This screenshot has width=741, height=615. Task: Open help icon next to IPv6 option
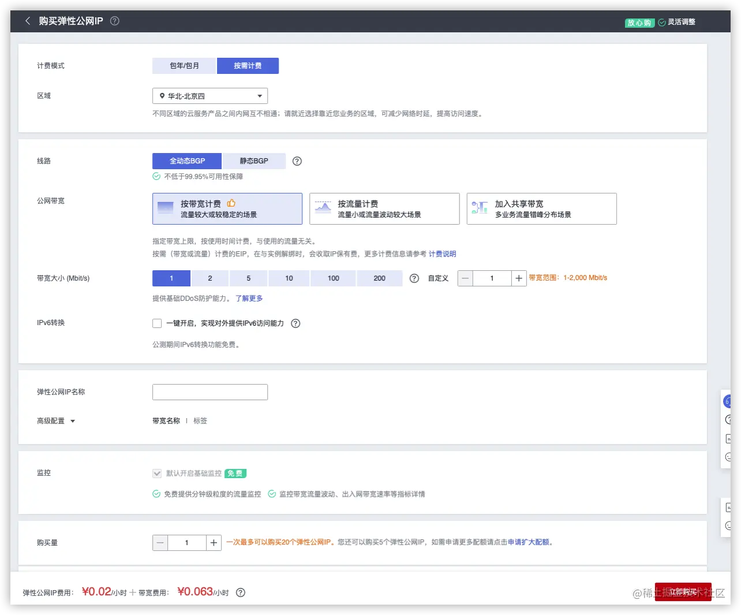tap(295, 323)
